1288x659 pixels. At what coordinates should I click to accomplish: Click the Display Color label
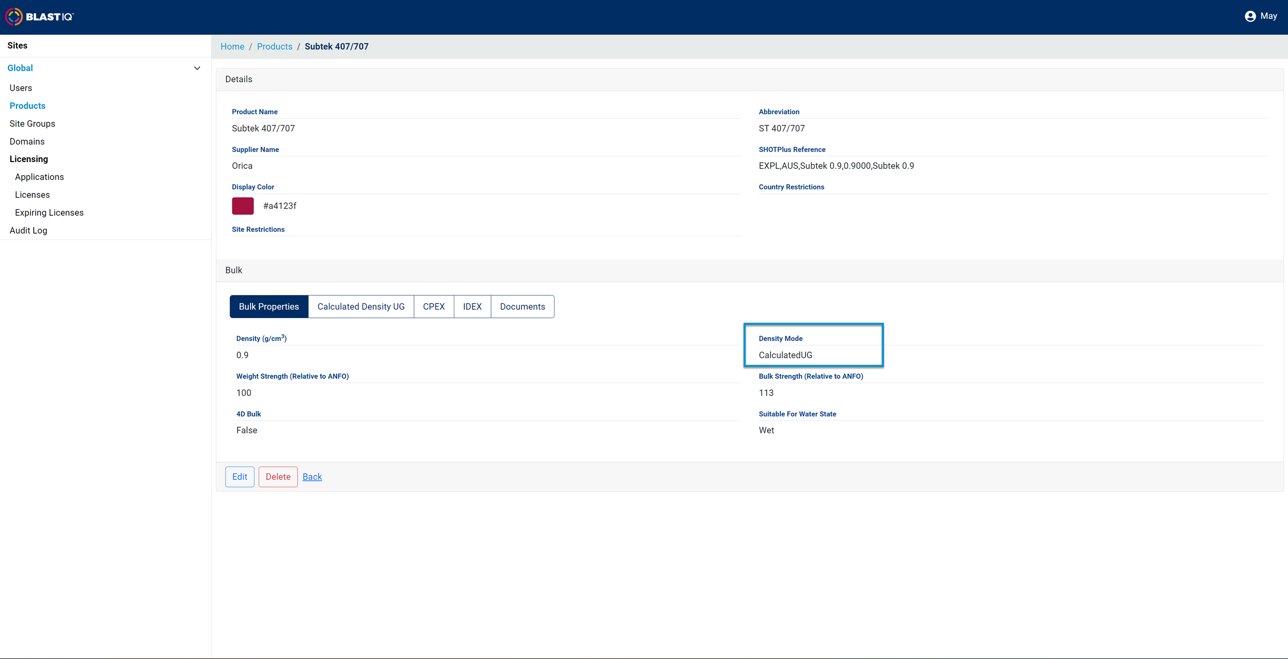click(x=253, y=187)
